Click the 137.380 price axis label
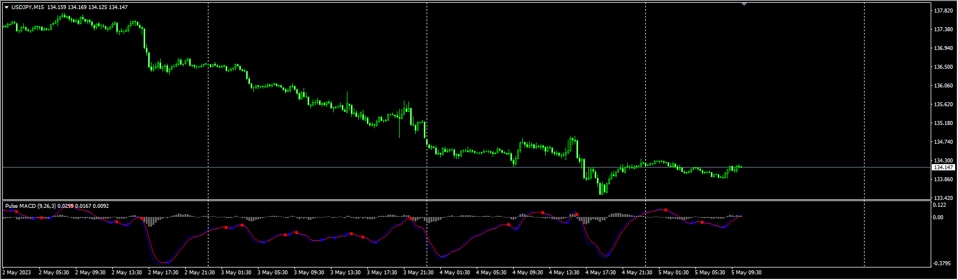Viewport: 958px width, 280px height. [x=944, y=30]
